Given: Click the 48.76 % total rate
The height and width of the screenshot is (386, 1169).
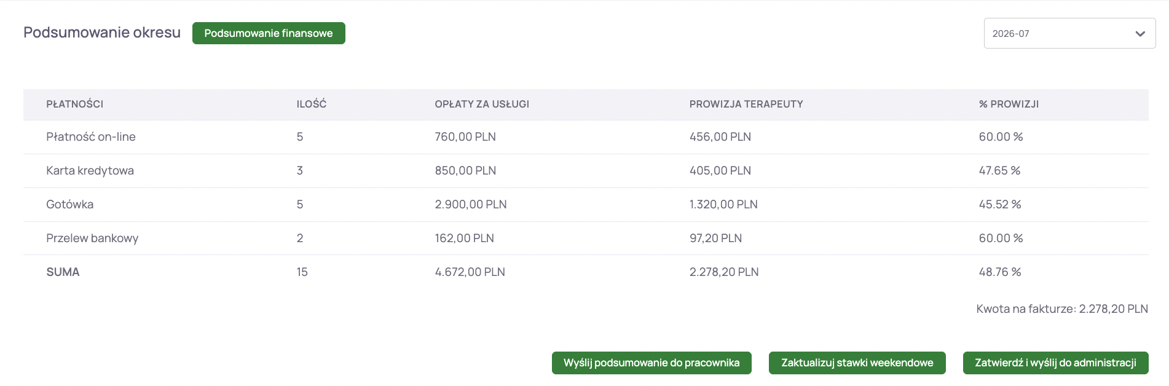Looking at the screenshot, I should click(1000, 272).
